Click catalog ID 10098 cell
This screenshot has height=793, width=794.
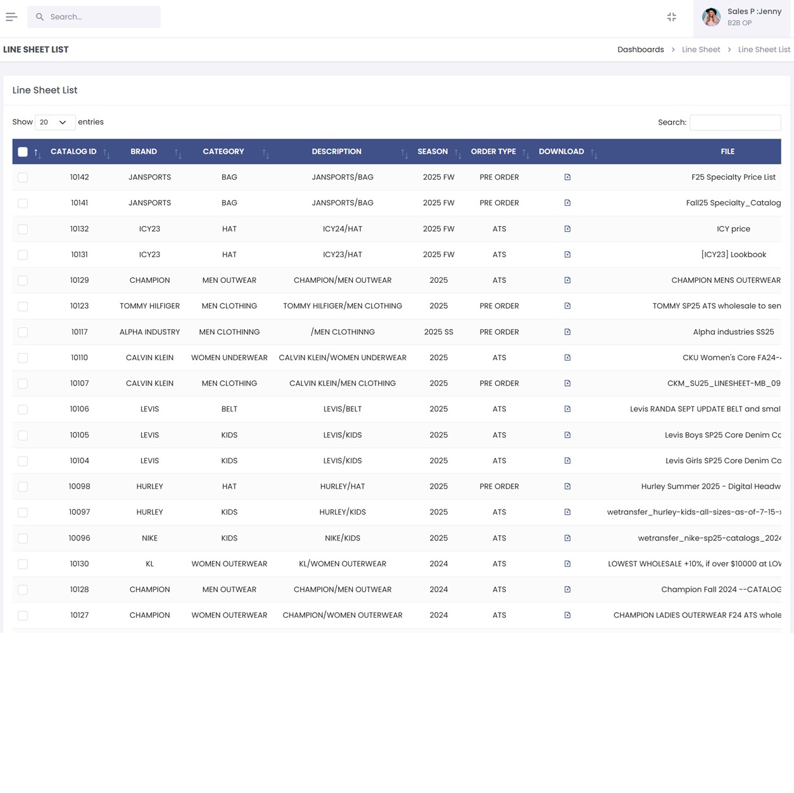click(x=79, y=487)
